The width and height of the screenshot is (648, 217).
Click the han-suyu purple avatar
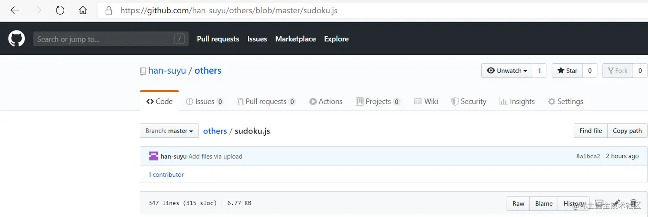[x=153, y=156]
